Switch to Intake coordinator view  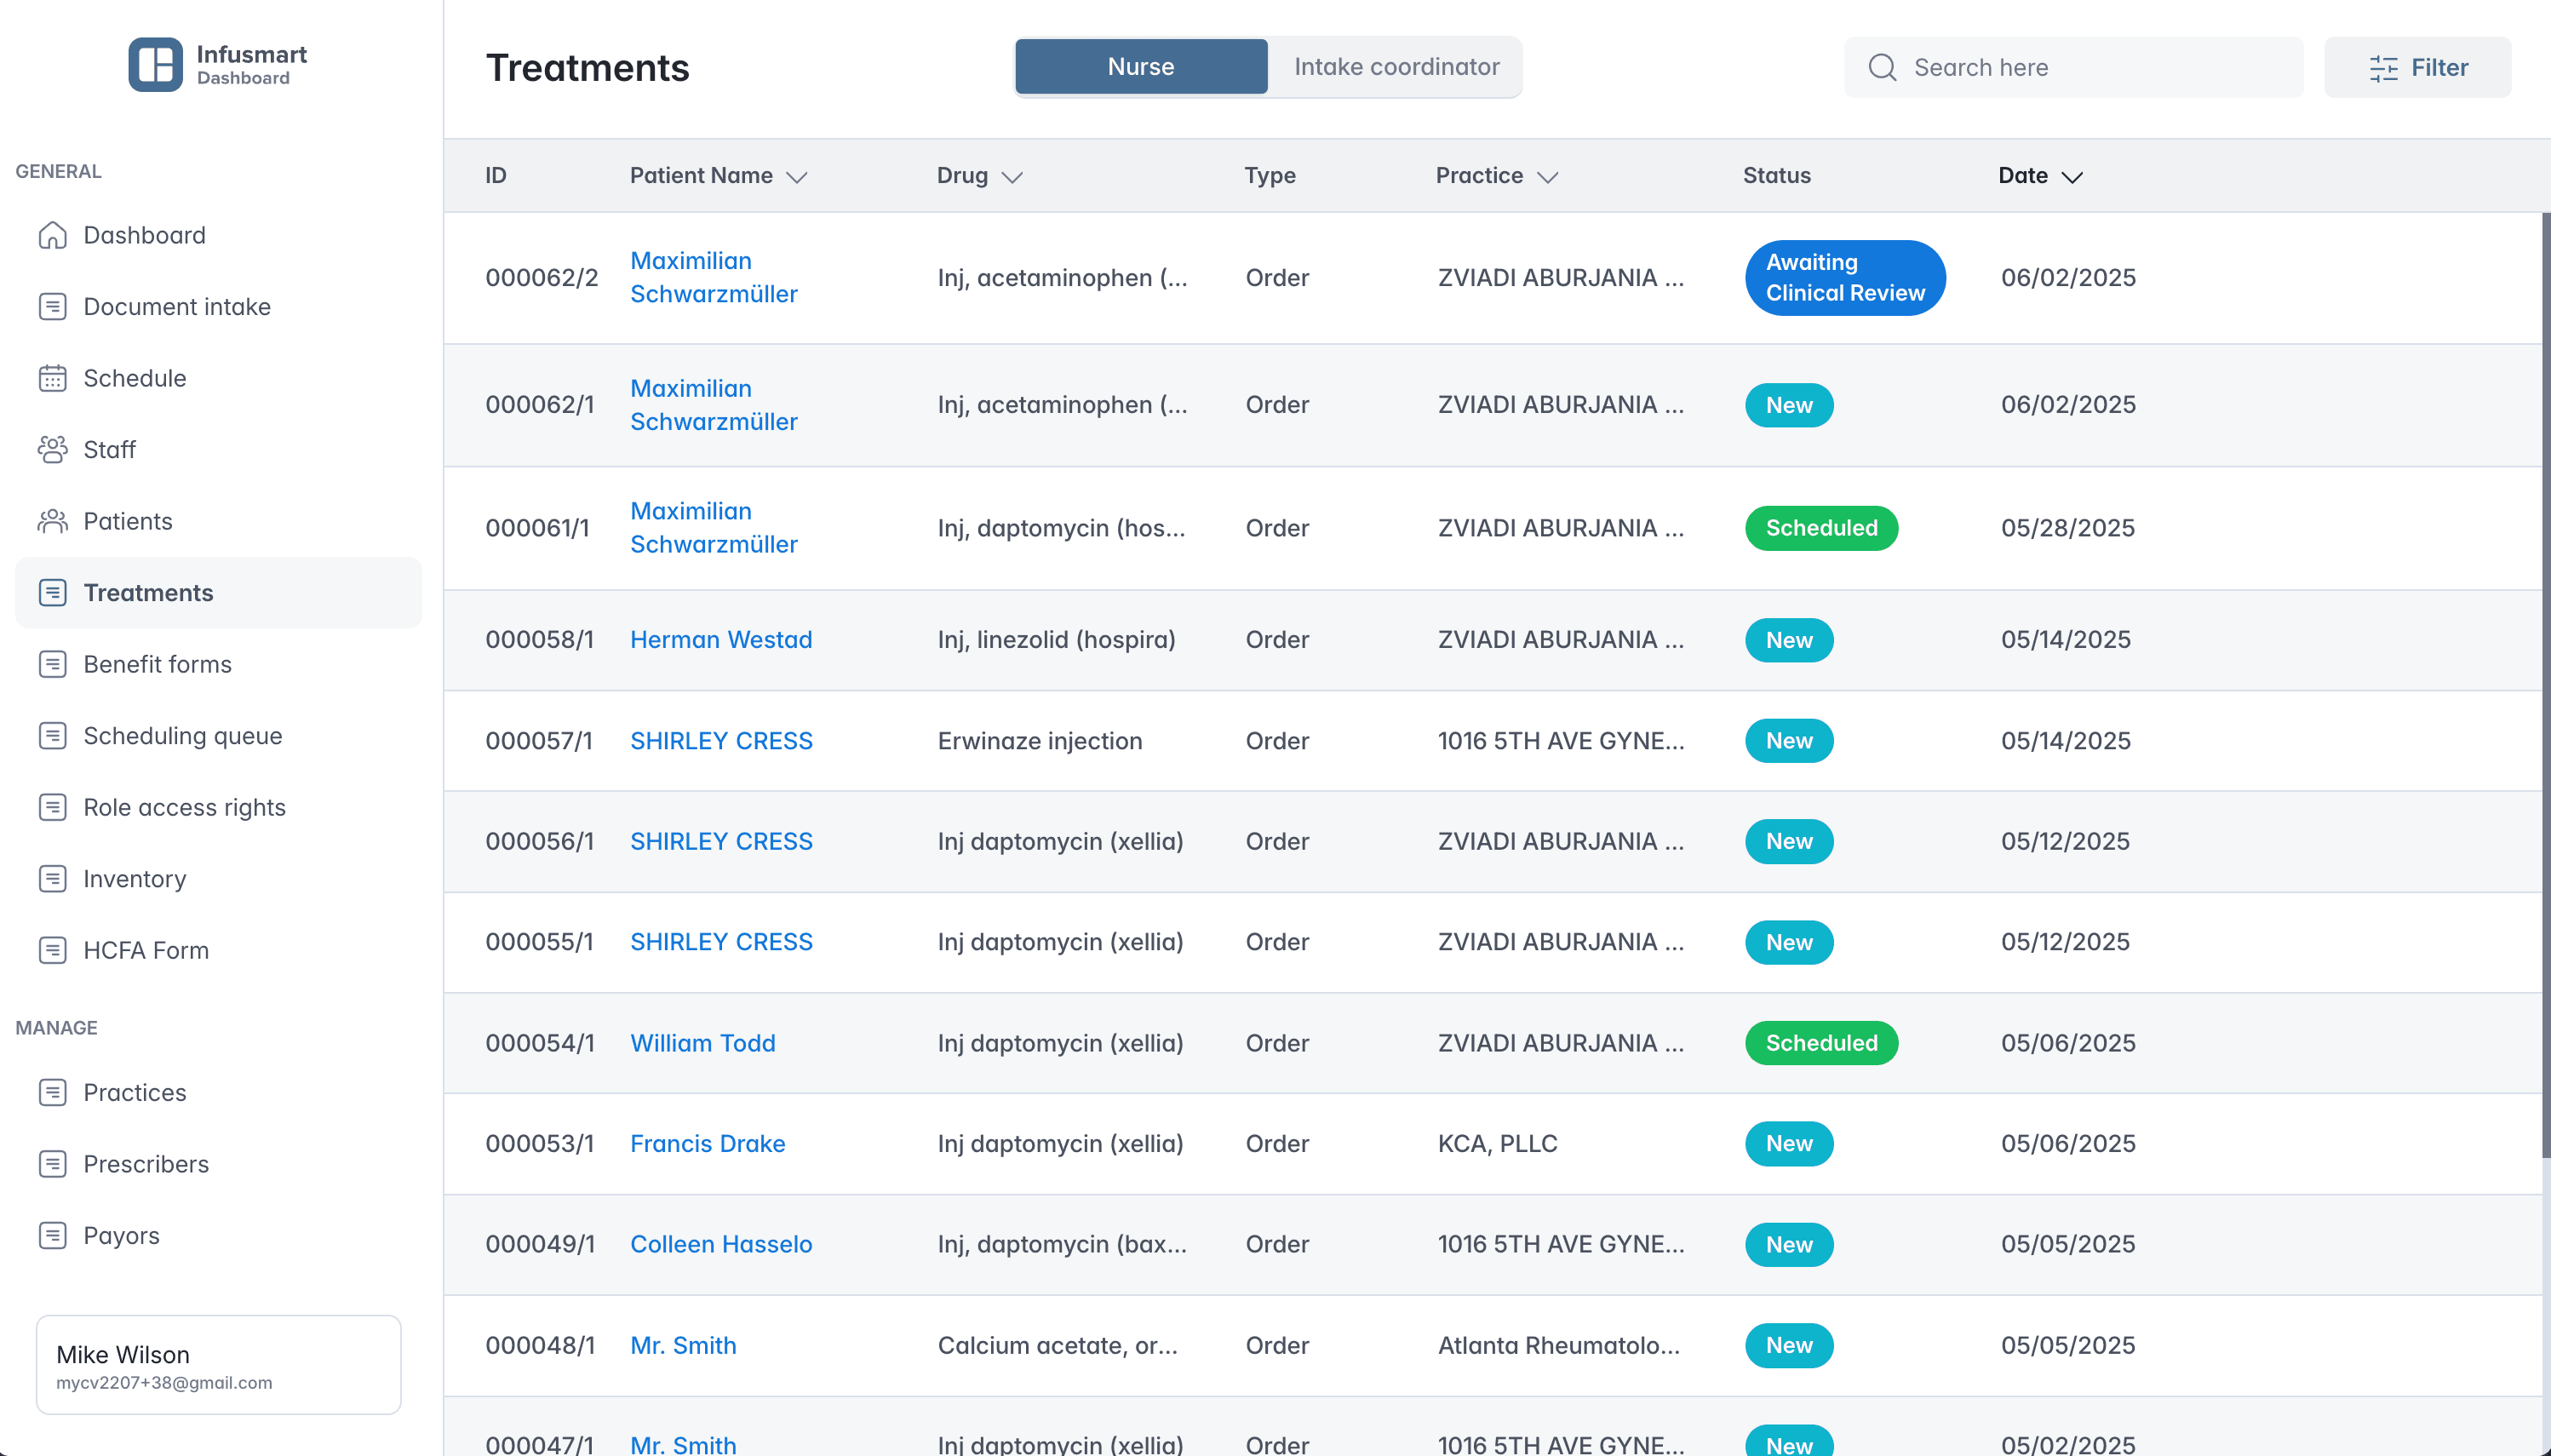pyautogui.click(x=1396, y=67)
